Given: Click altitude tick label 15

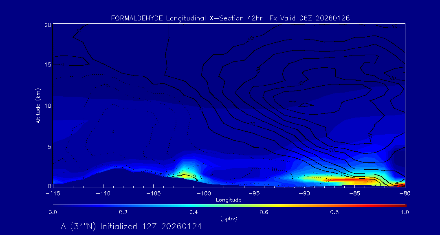Looking at the screenshot, I should [x=48, y=64].
